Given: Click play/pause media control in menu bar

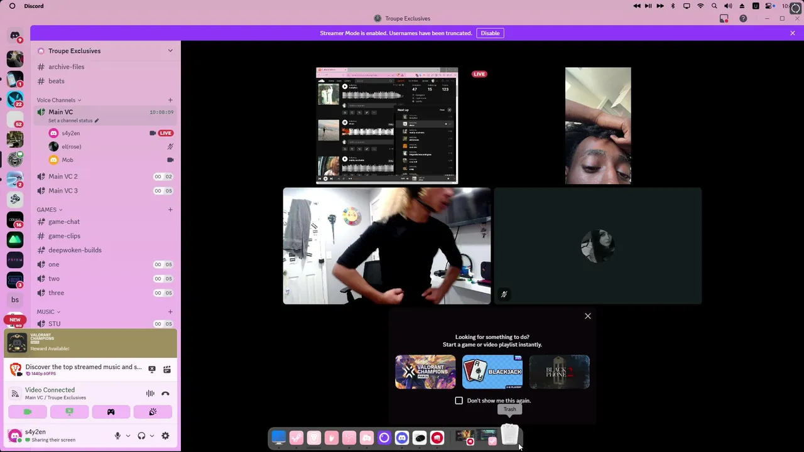Looking at the screenshot, I should pyautogui.click(x=648, y=6).
